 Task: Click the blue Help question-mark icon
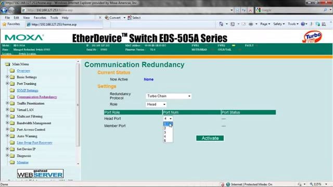point(303,24)
